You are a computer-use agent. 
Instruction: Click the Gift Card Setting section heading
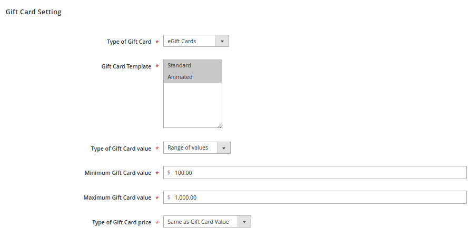click(x=33, y=12)
